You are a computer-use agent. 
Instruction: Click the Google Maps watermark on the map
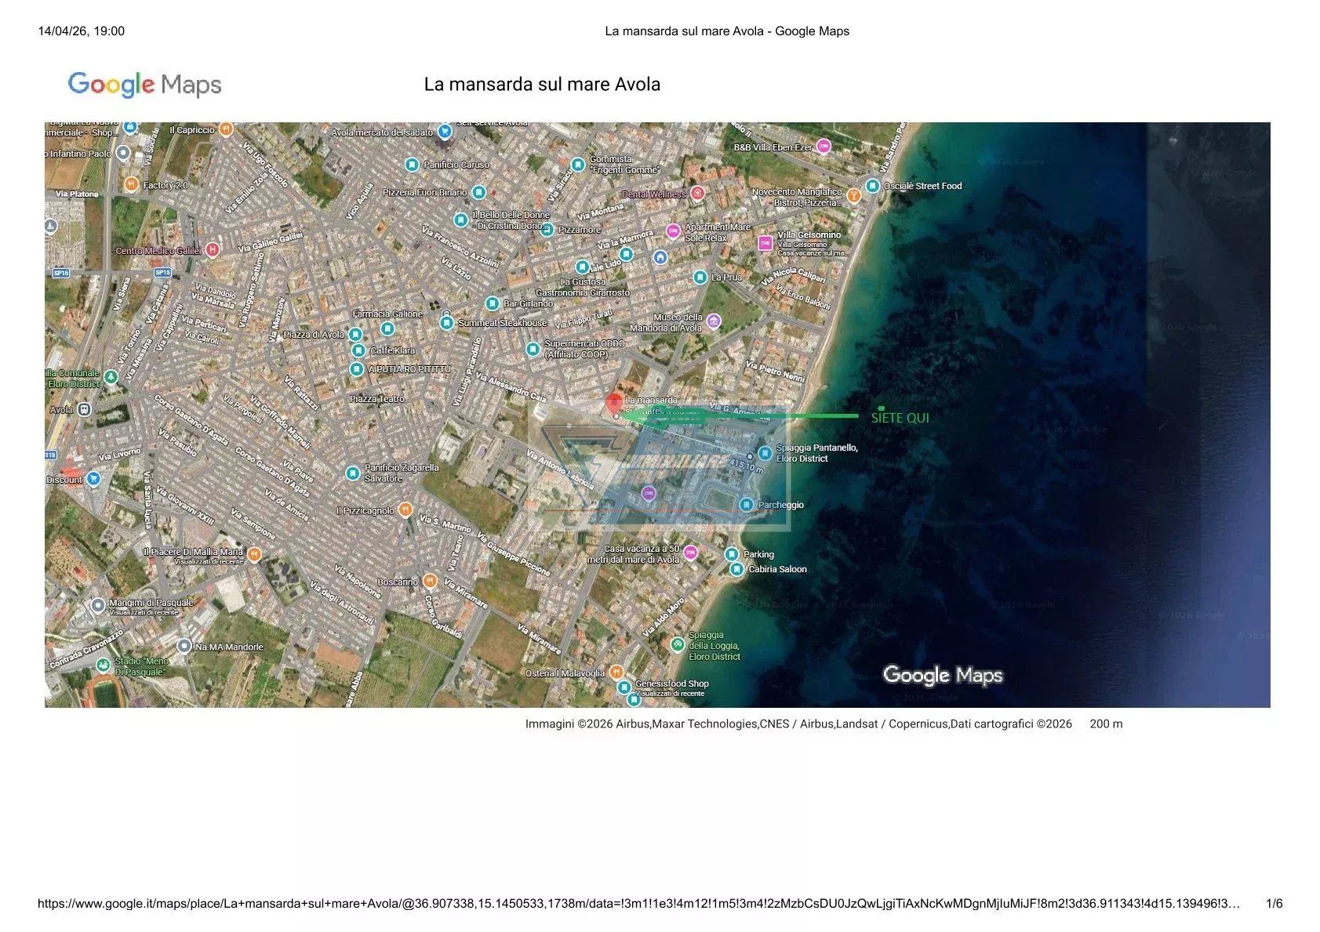(x=942, y=675)
